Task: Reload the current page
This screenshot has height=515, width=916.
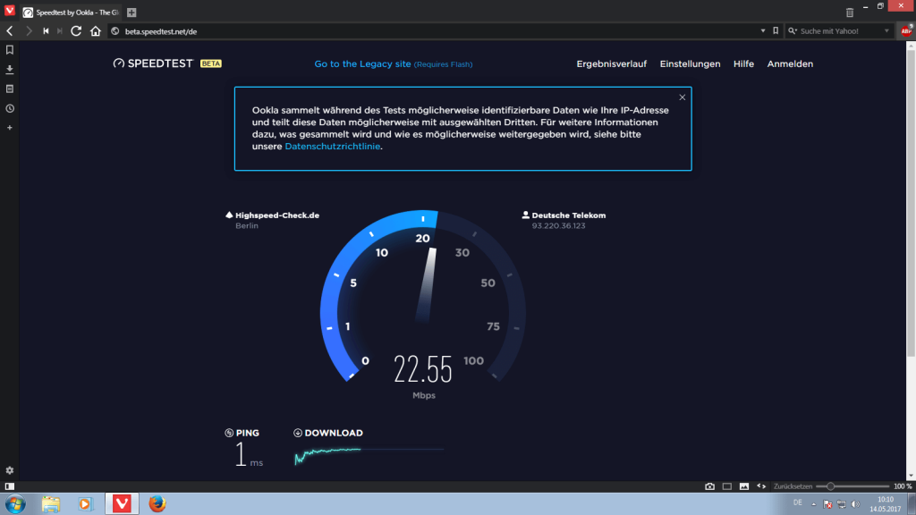Action: pos(76,31)
